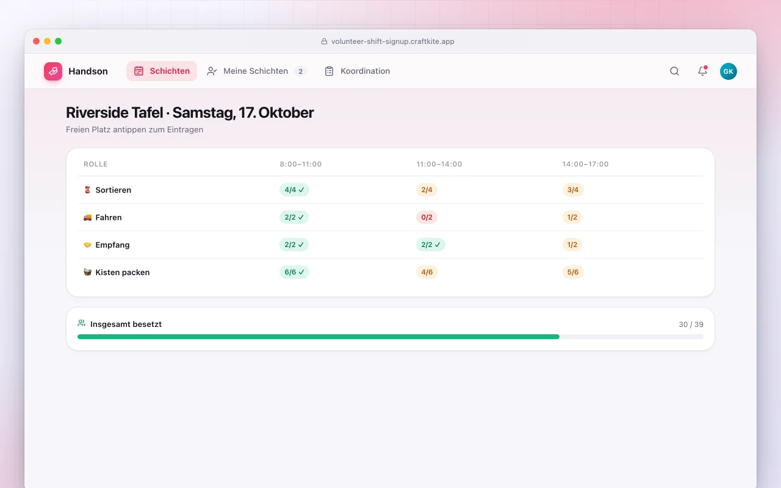Click the Riverside Tafel page heading
This screenshot has height=488, width=781.
pyautogui.click(x=190, y=113)
